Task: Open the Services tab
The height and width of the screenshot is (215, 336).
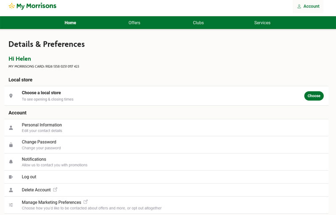Action: pyautogui.click(x=262, y=23)
